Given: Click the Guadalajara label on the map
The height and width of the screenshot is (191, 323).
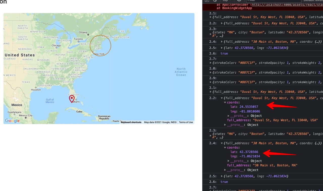Looking at the screenshot, I should pyautogui.click(x=14, y=112).
